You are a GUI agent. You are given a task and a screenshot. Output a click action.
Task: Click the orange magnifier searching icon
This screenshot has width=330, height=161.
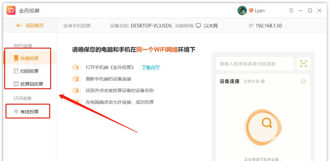(x=267, y=122)
